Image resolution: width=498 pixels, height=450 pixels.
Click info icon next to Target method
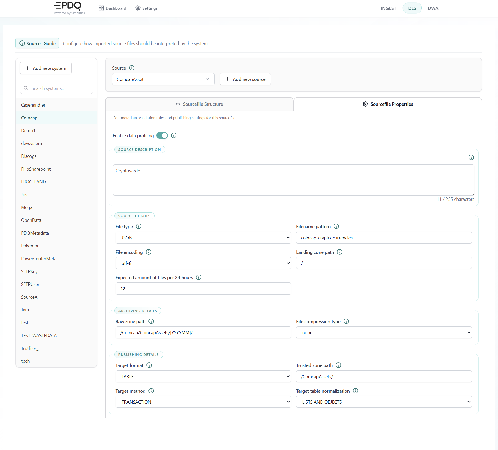151,391
